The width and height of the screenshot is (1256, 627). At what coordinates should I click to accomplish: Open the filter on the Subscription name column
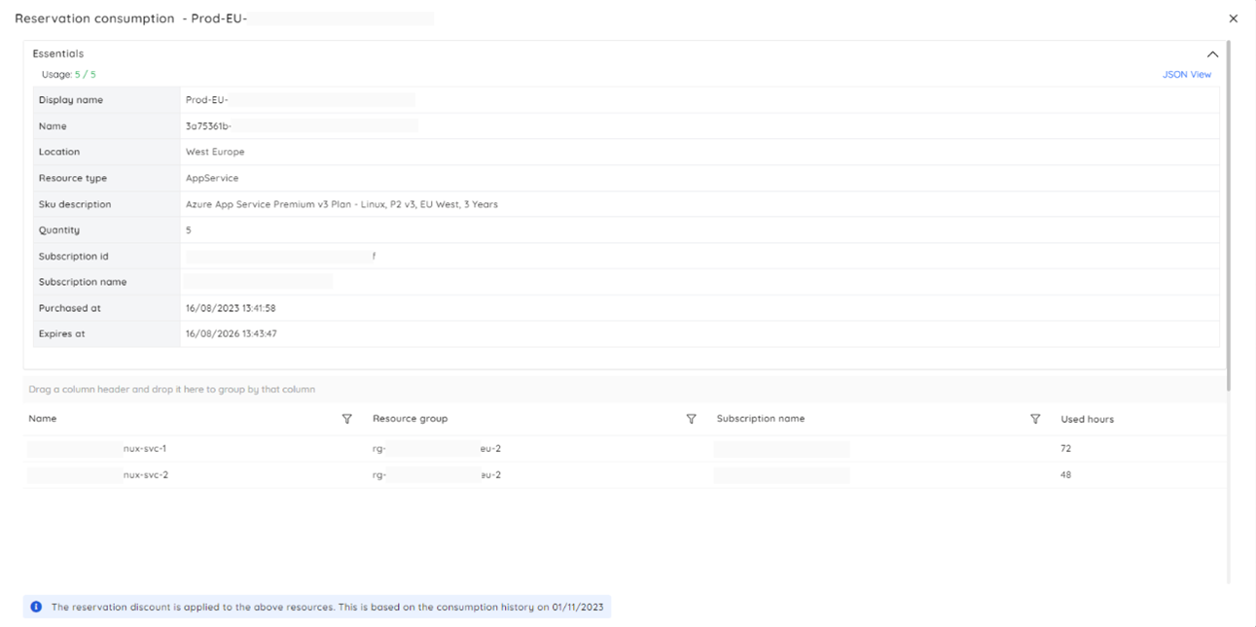[1036, 418]
